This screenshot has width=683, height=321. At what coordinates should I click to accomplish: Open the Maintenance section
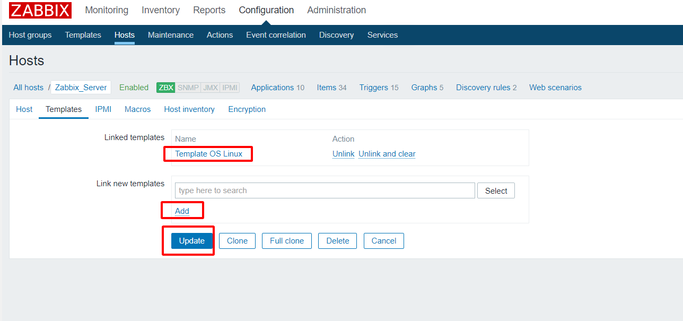click(x=171, y=35)
